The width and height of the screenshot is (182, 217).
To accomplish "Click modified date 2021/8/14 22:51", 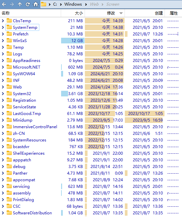I will [107, 167].
